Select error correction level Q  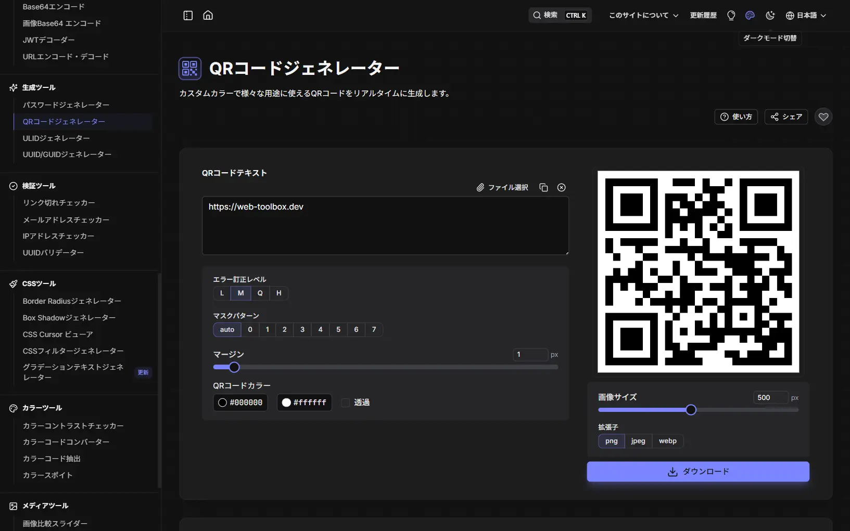coord(260,293)
